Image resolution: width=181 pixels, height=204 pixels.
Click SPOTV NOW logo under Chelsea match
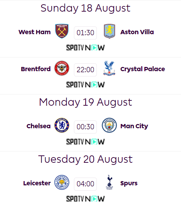tap(86, 142)
